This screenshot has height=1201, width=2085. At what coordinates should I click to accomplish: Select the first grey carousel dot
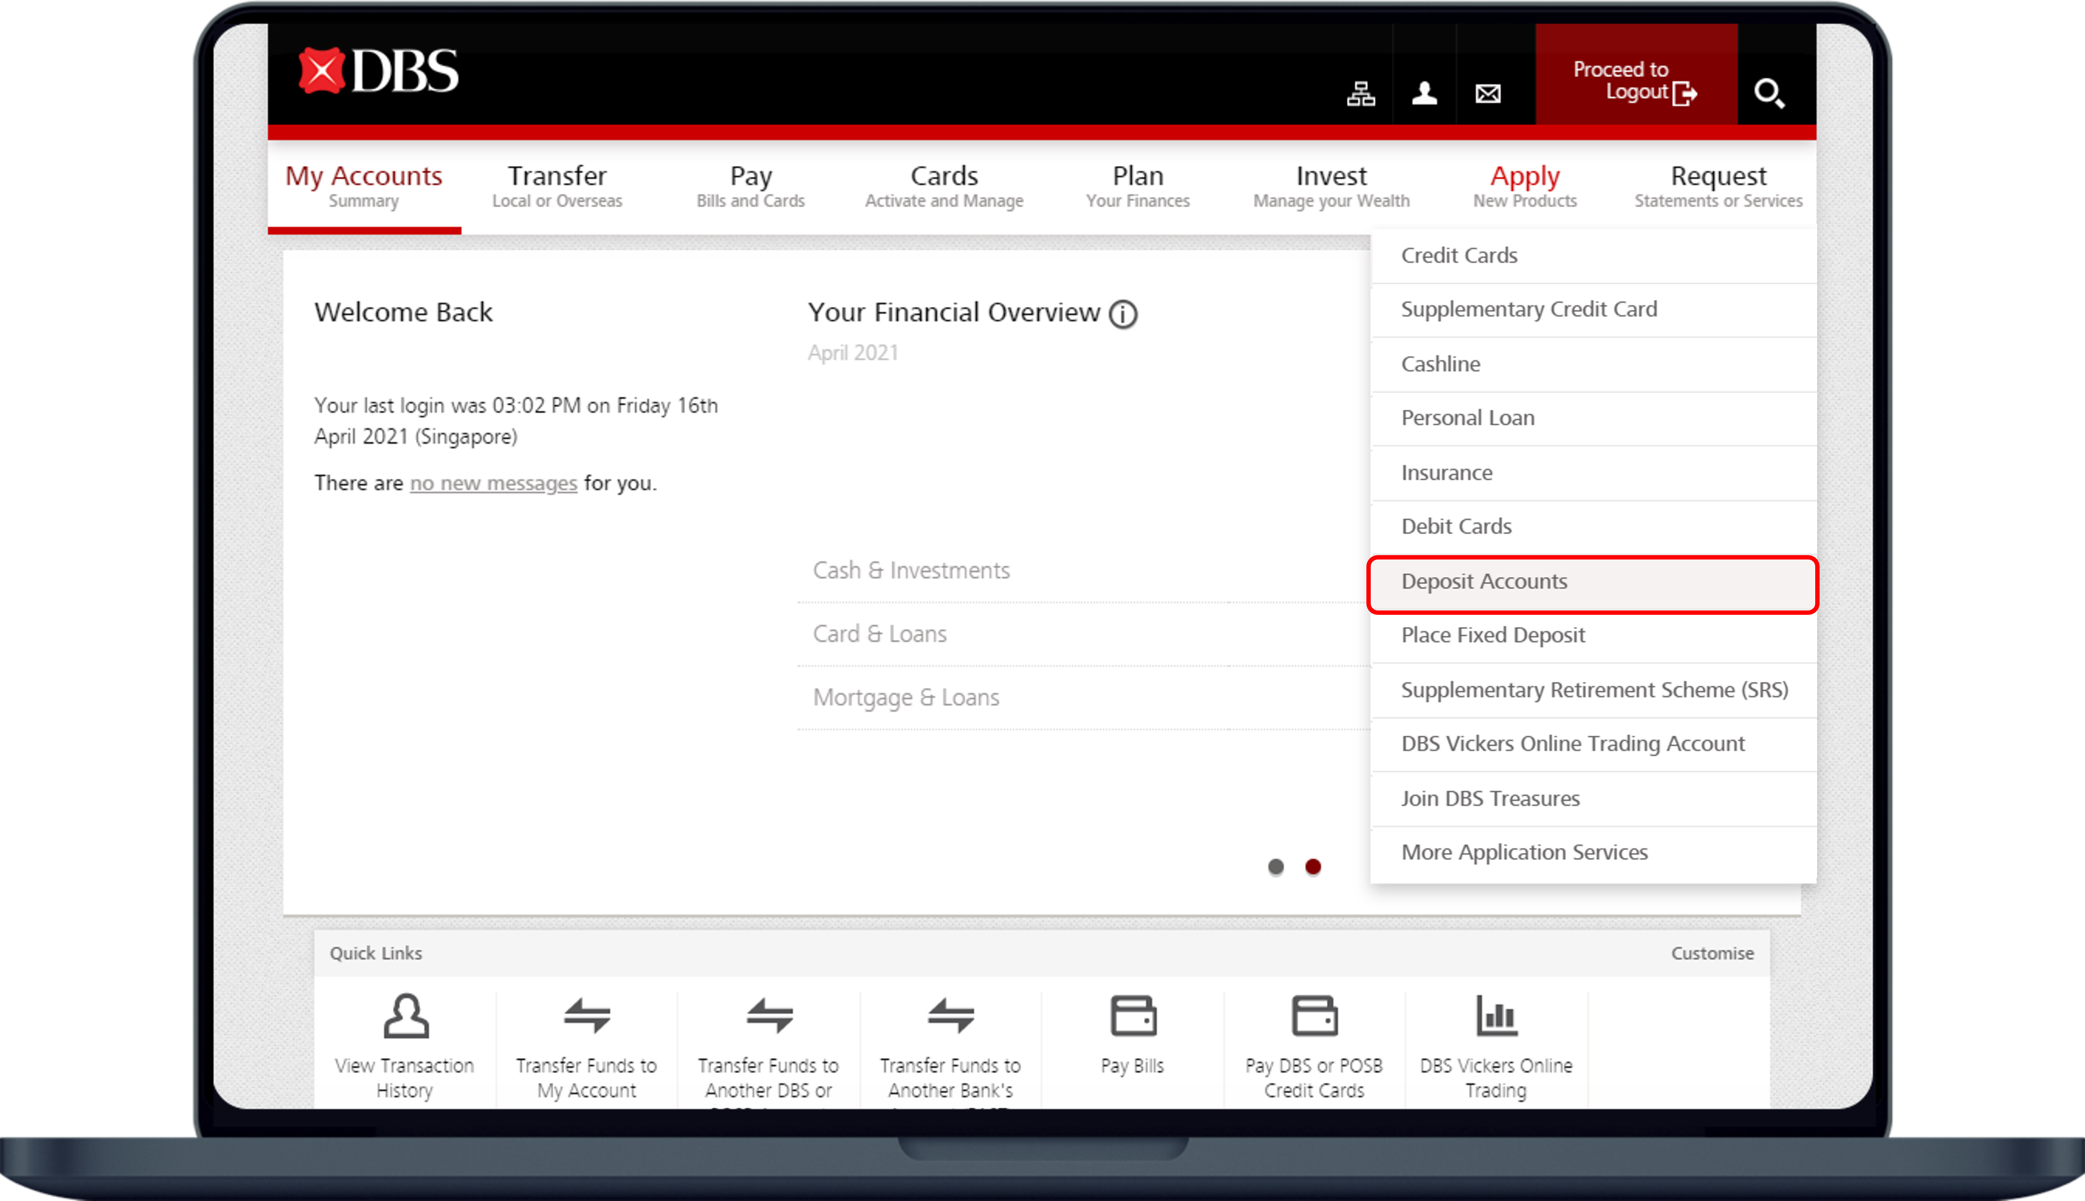(1275, 867)
